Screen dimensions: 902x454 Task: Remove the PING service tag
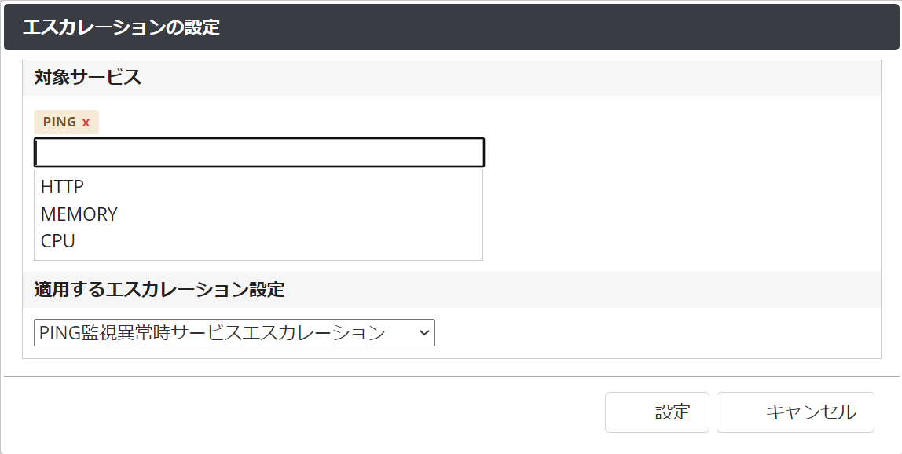click(86, 123)
